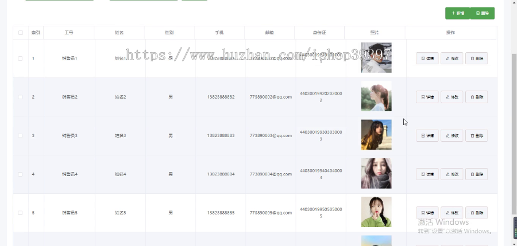The height and width of the screenshot is (246, 517).
Task: Click phone number 13823888882
Action: (x=221, y=97)
